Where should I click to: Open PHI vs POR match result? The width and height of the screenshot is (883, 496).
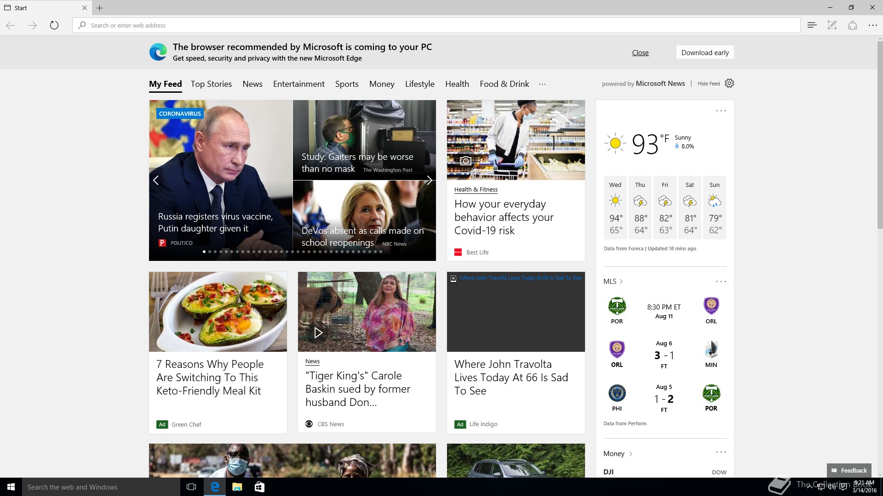pyautogui.click(x=665, y=398)
